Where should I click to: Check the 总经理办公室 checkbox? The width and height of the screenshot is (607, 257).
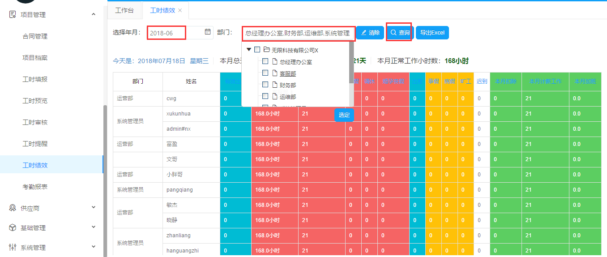click(x=265, y=61)
